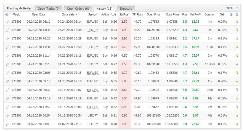Click the 1h 48m duration value
Viewport: 244px width, 132px height.
(x=210, y=64)
